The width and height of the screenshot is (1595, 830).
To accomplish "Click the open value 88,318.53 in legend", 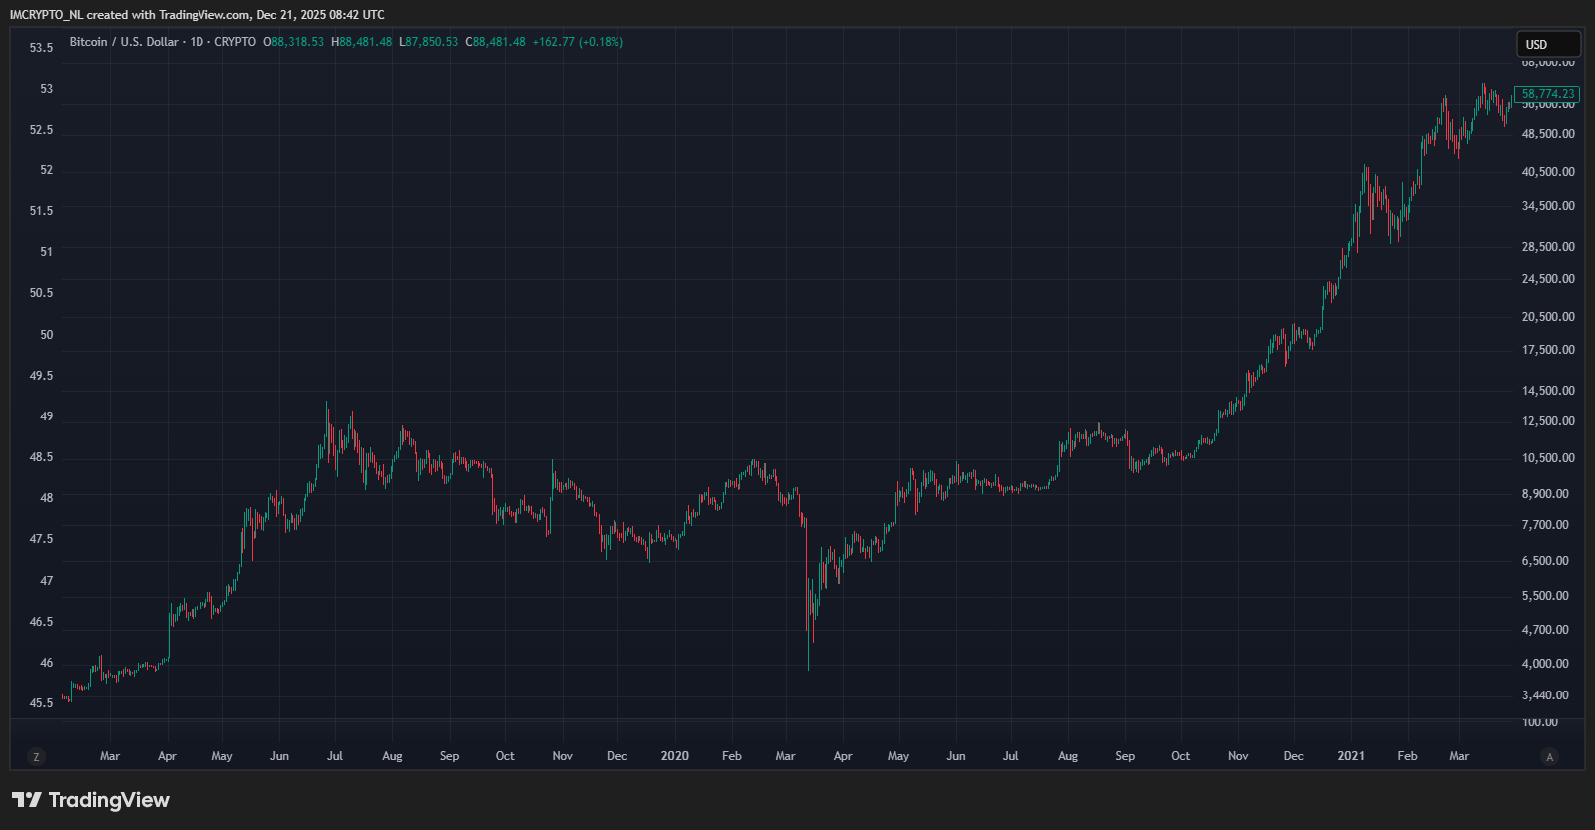I will (297, 42).
